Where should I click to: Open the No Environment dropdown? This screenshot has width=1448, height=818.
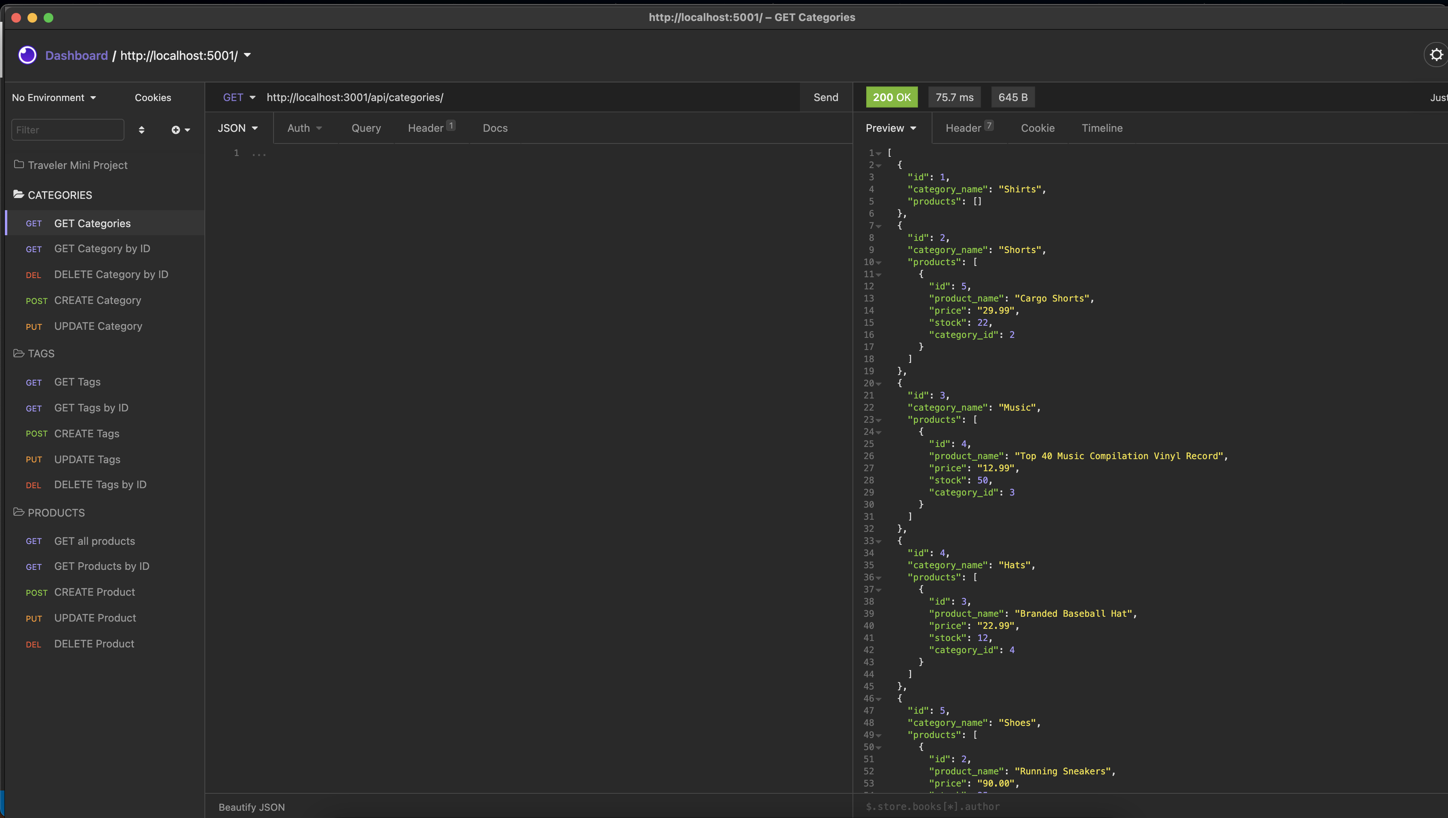54,98
